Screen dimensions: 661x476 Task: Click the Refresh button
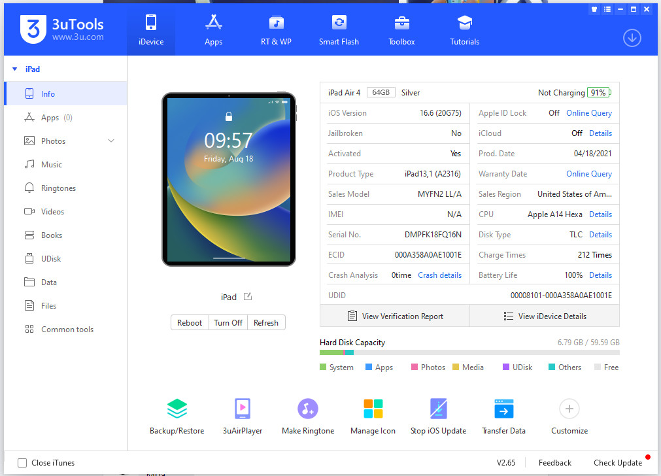pos(266,322)
